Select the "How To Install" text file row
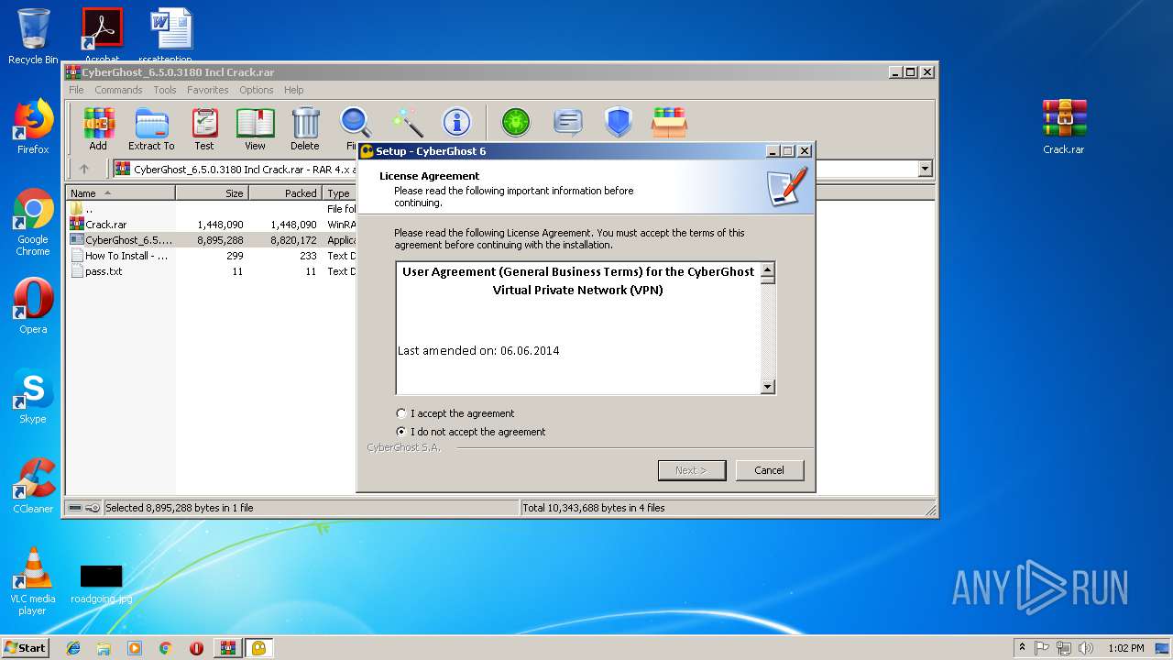This screenshot has width=1173, height=660. click(x=211, y=256)
